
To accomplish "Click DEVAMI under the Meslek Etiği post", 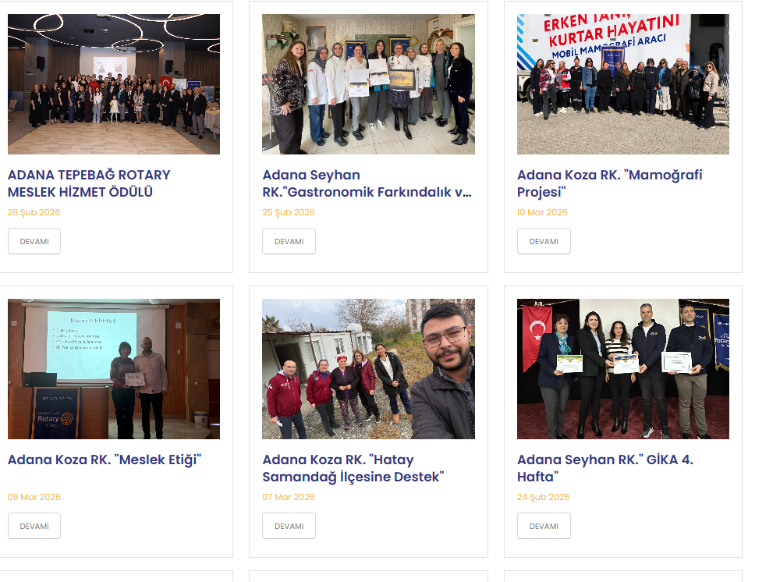I will [x=34, y=526].
